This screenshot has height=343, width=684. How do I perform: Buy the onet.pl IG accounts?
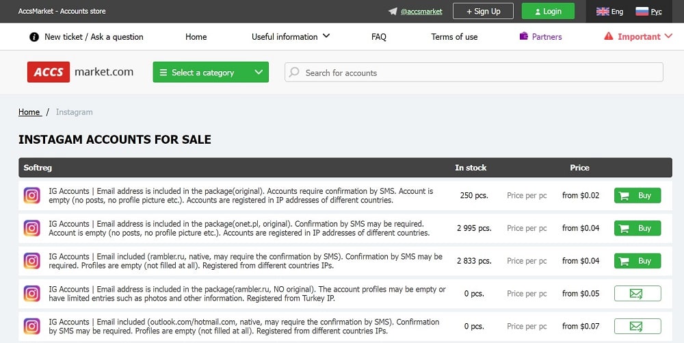click(x=637, y=228)
